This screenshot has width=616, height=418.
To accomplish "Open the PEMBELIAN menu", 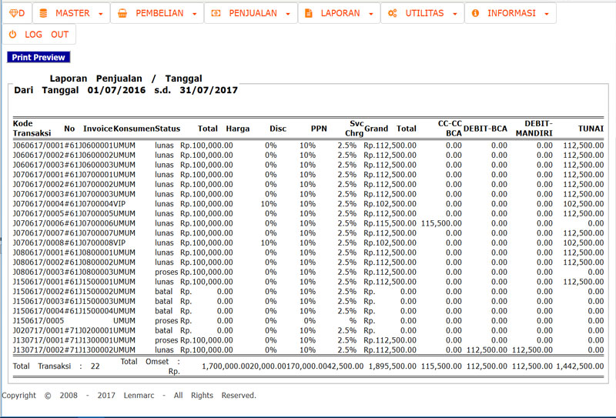I will click(x=157, y=13).
